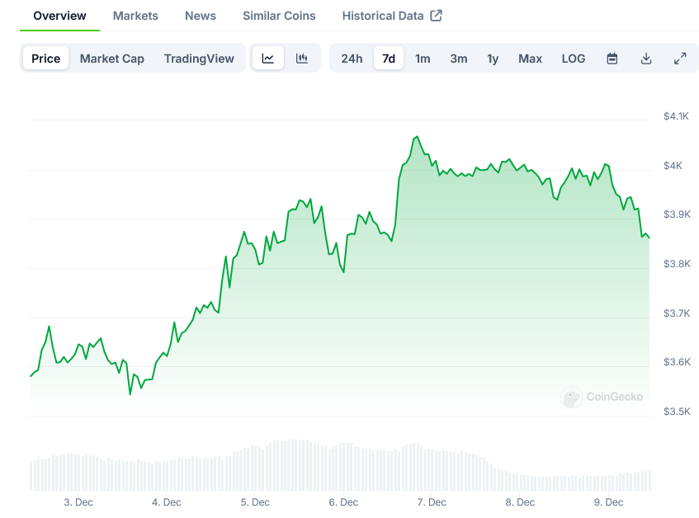The image size is (699, 518).
Task: Show Max time range
Action: pos(530,59)
